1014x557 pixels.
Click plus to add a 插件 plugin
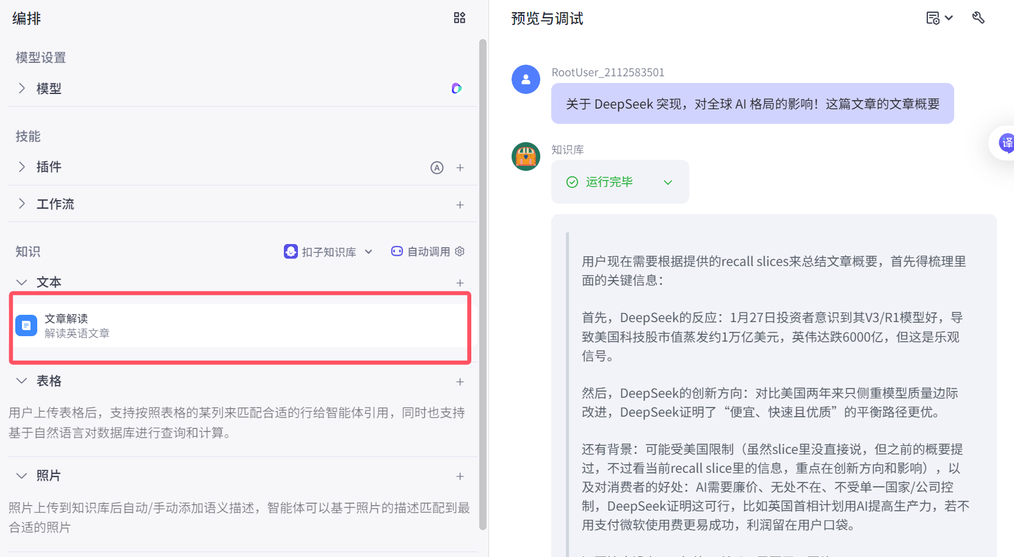(460, 167)
